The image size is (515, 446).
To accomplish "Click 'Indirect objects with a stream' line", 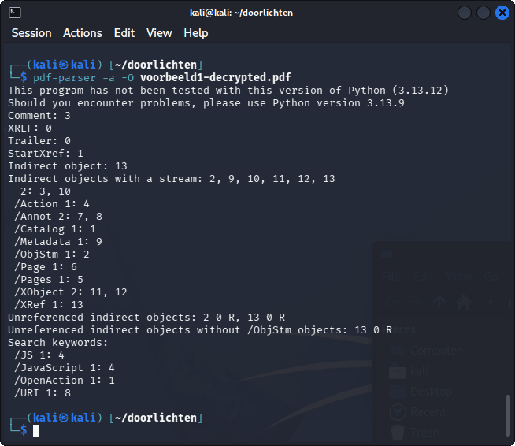I will [172, 178].
